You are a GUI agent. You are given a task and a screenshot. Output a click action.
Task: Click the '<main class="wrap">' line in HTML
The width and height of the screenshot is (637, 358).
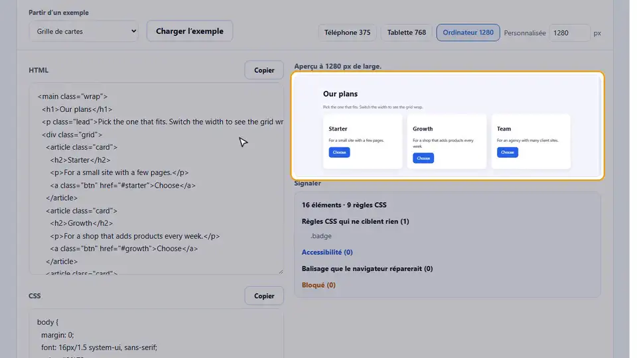(72, 97)
